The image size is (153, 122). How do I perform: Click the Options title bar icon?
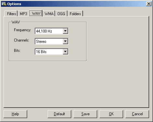click(x=4, y=4)
